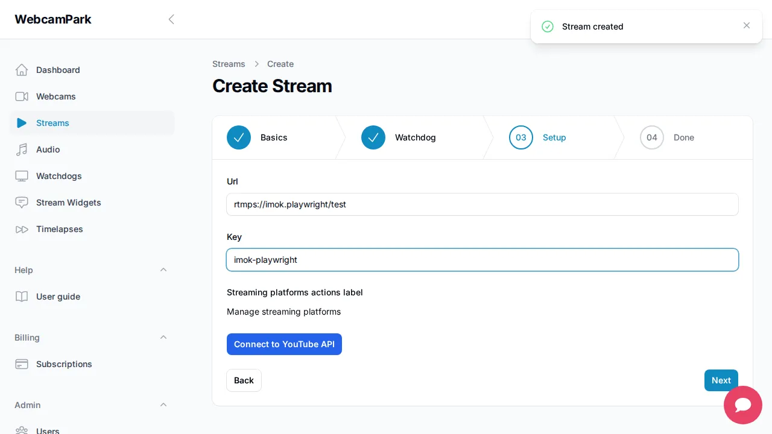
Task: Click the Stream Widgets speech bubble icon
Action: (x=22, y=203)
